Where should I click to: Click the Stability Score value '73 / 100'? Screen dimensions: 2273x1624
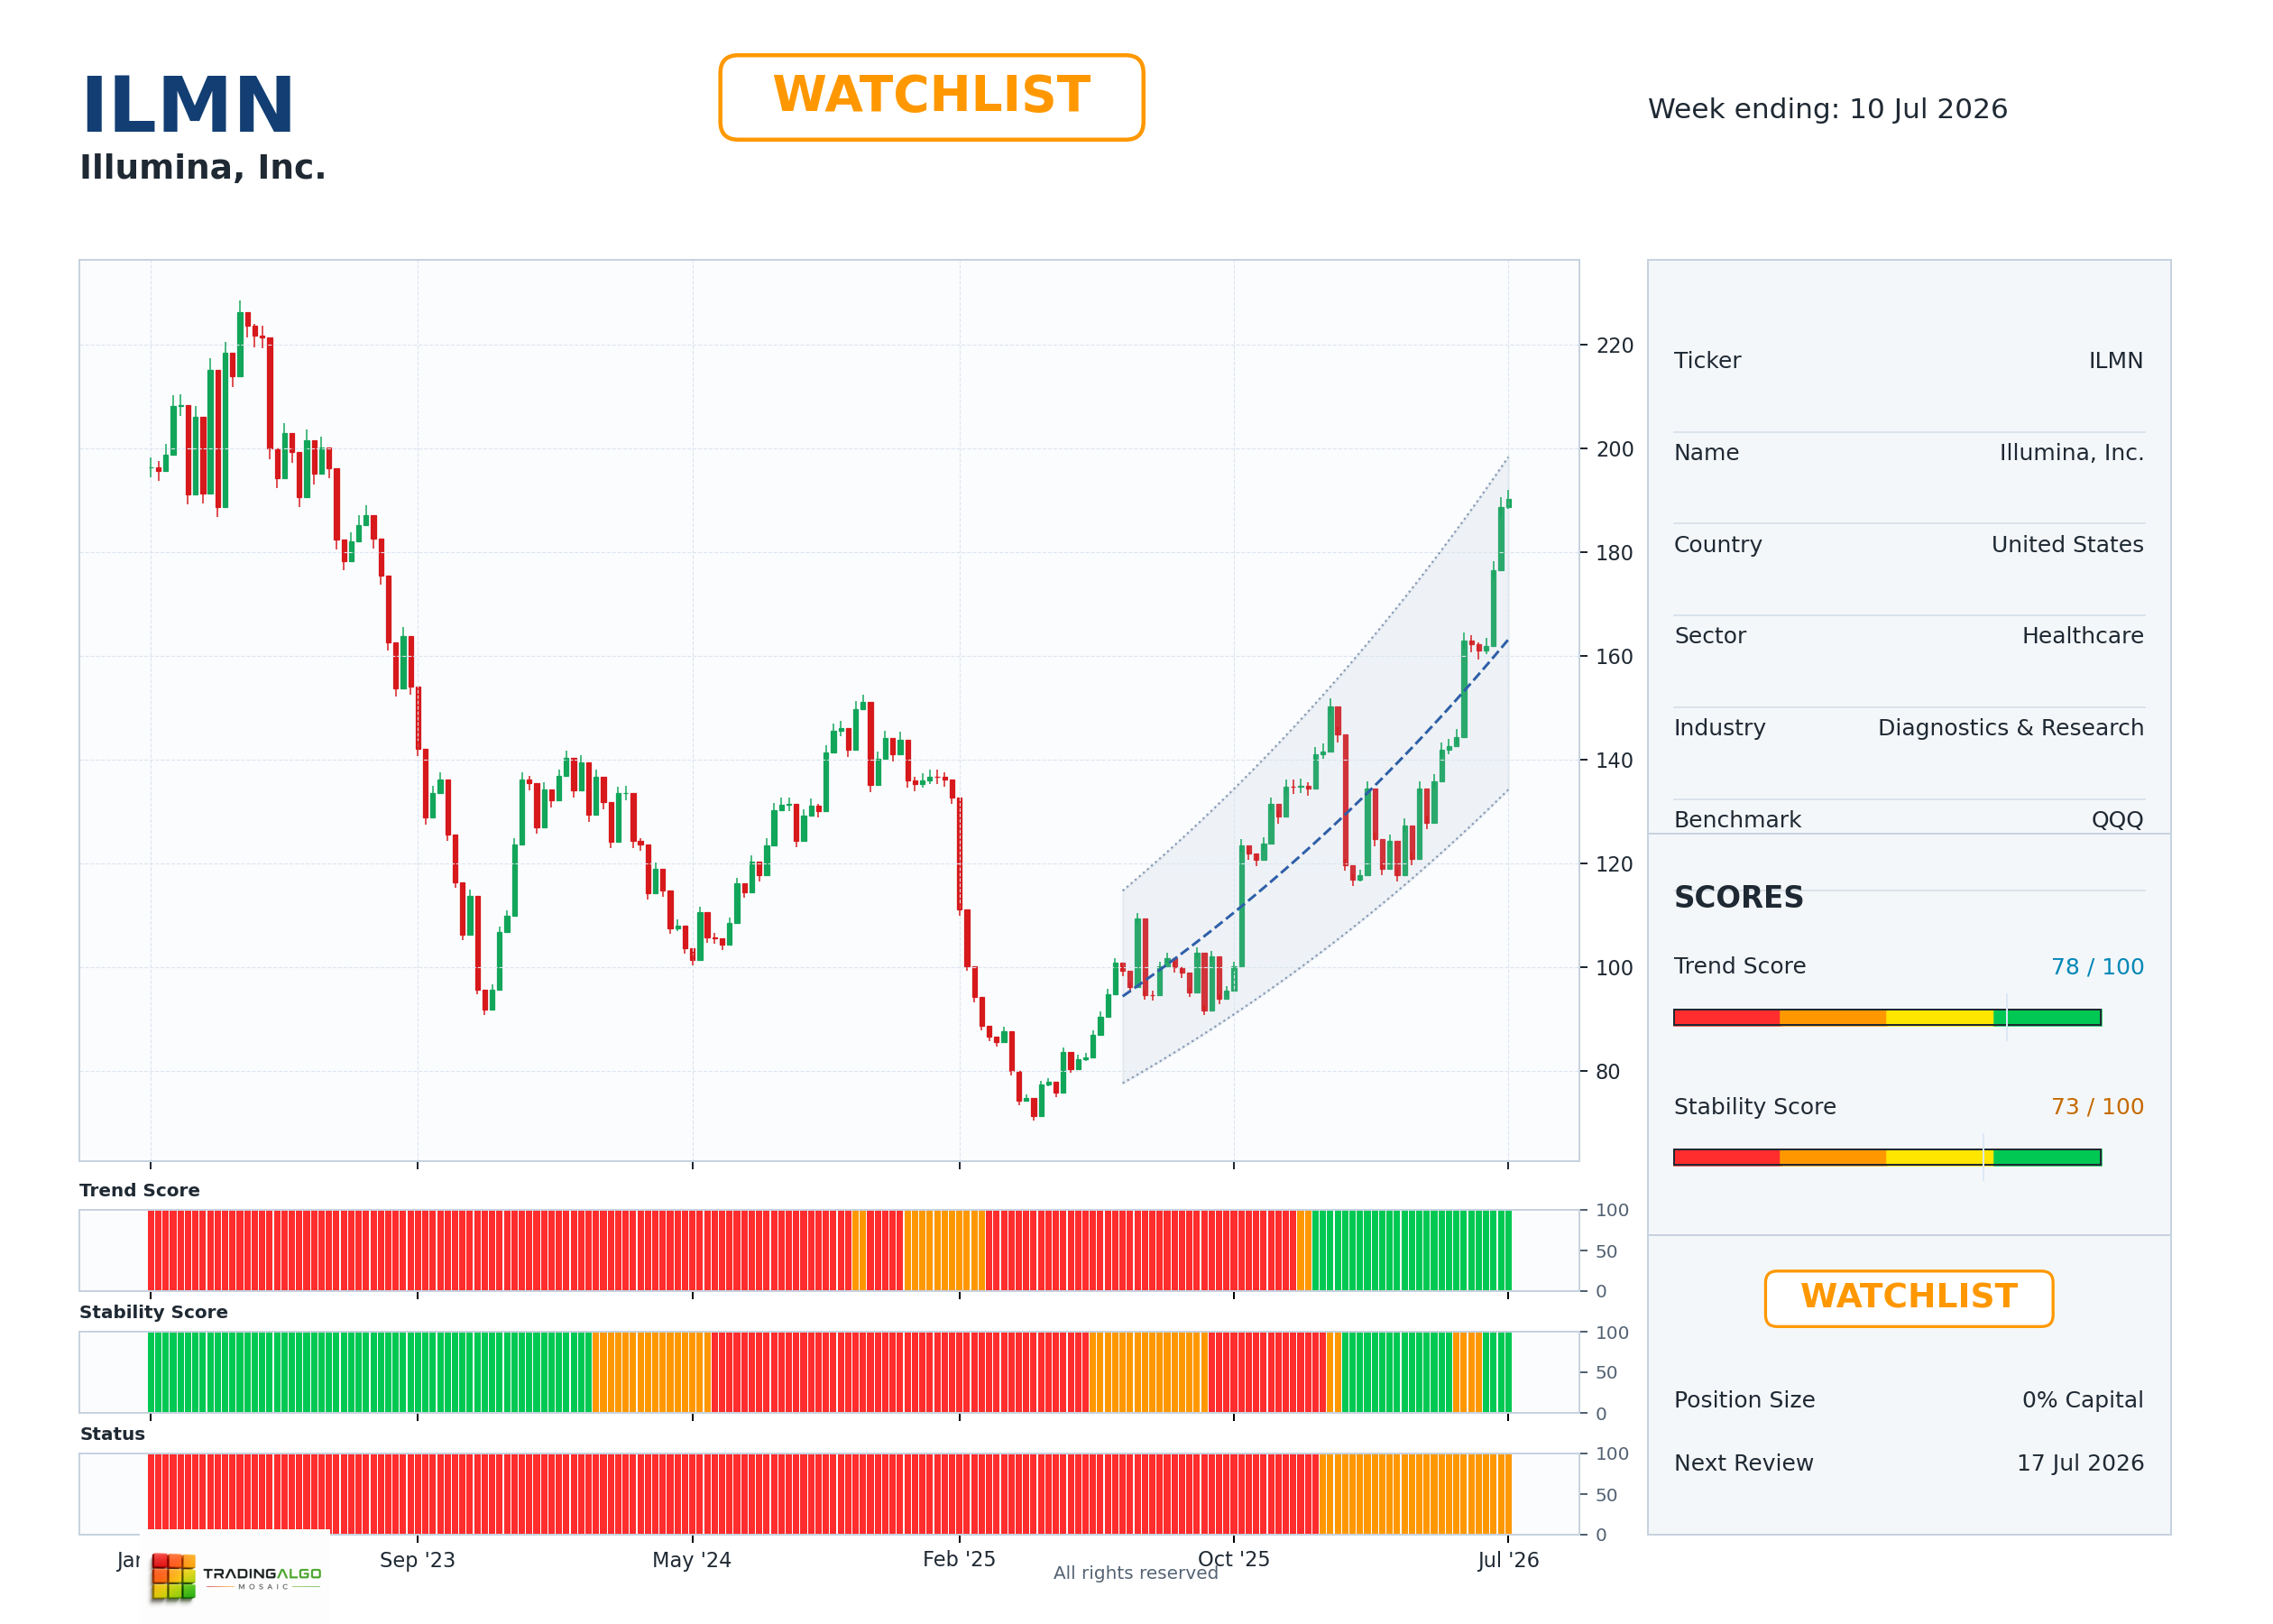point(2097,1107)
